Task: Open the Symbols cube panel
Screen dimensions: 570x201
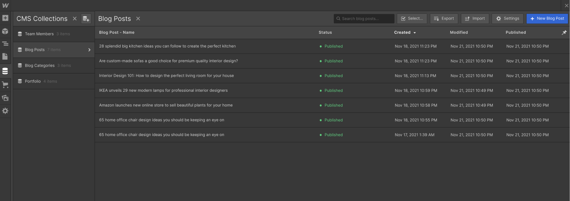Action: click(x=5, y=31)
